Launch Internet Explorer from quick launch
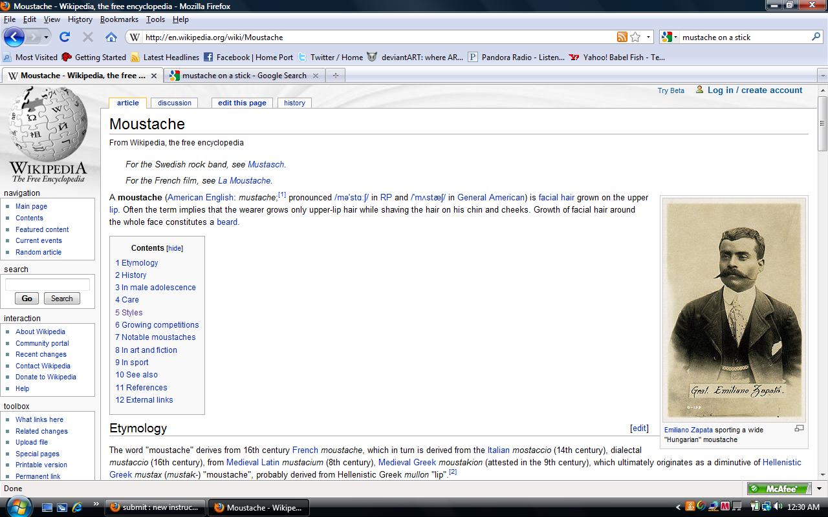Screen dimensions: 828x517 tap(77, 507)
